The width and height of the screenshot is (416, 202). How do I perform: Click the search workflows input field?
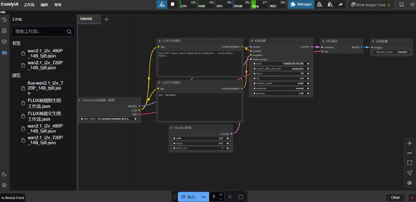click(43, 32)
